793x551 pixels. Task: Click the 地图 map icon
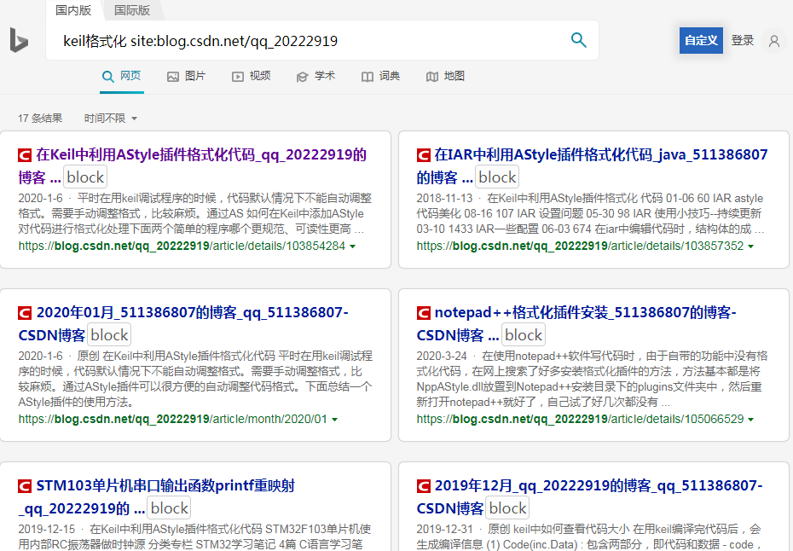click(432, 77)
